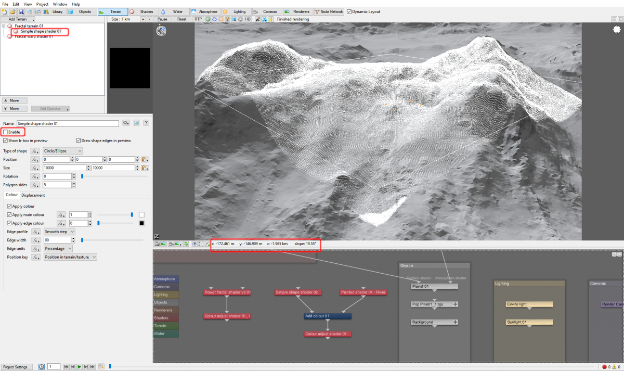Open the Project menu
The width and height of the screenshot is (624, 371).
42,4
